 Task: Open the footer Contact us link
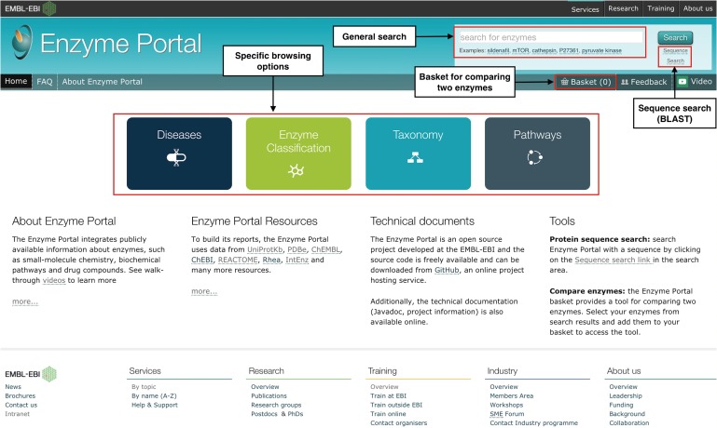21,405
